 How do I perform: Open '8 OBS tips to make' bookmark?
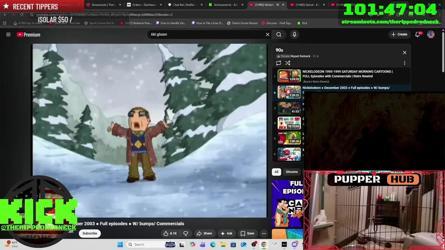[29, 23]
